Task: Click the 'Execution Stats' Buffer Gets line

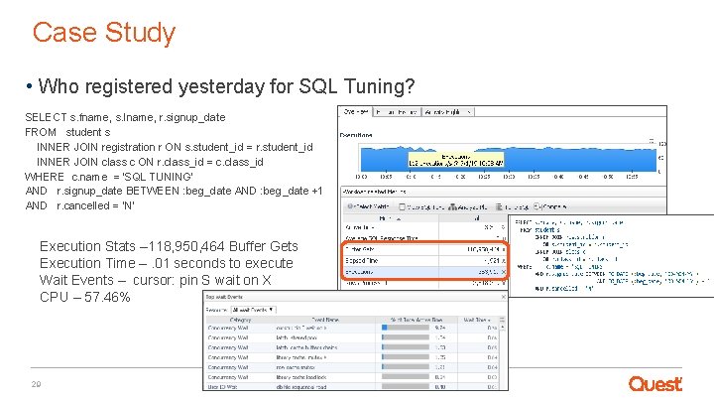Action: (x=169, y=246)
